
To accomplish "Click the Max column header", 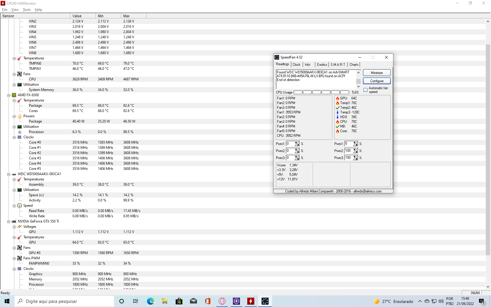I will [x=134, y=16].
